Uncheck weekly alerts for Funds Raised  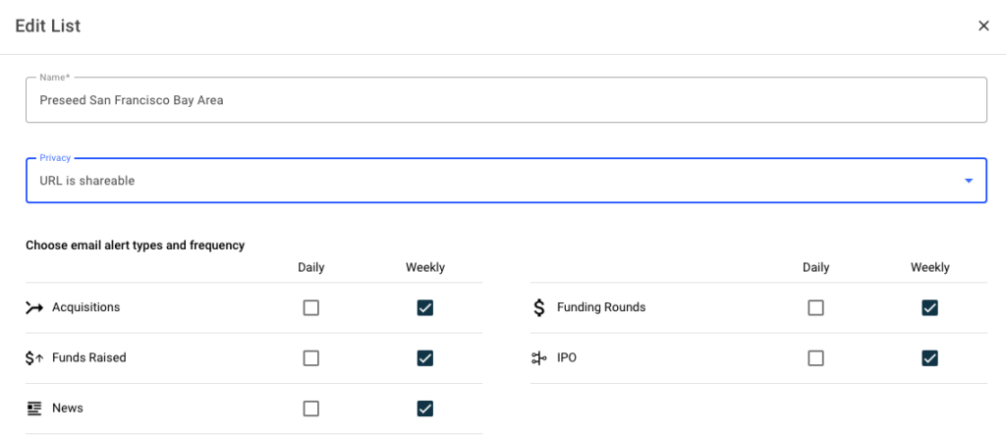425,358
